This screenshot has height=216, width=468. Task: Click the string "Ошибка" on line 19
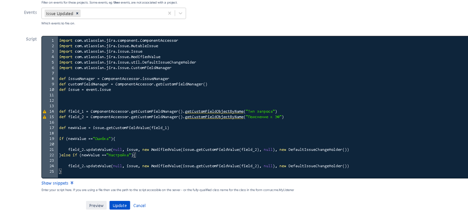103,139
